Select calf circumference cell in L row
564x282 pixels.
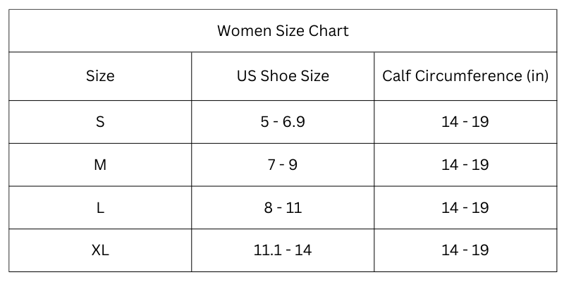[x=465, y=207]
